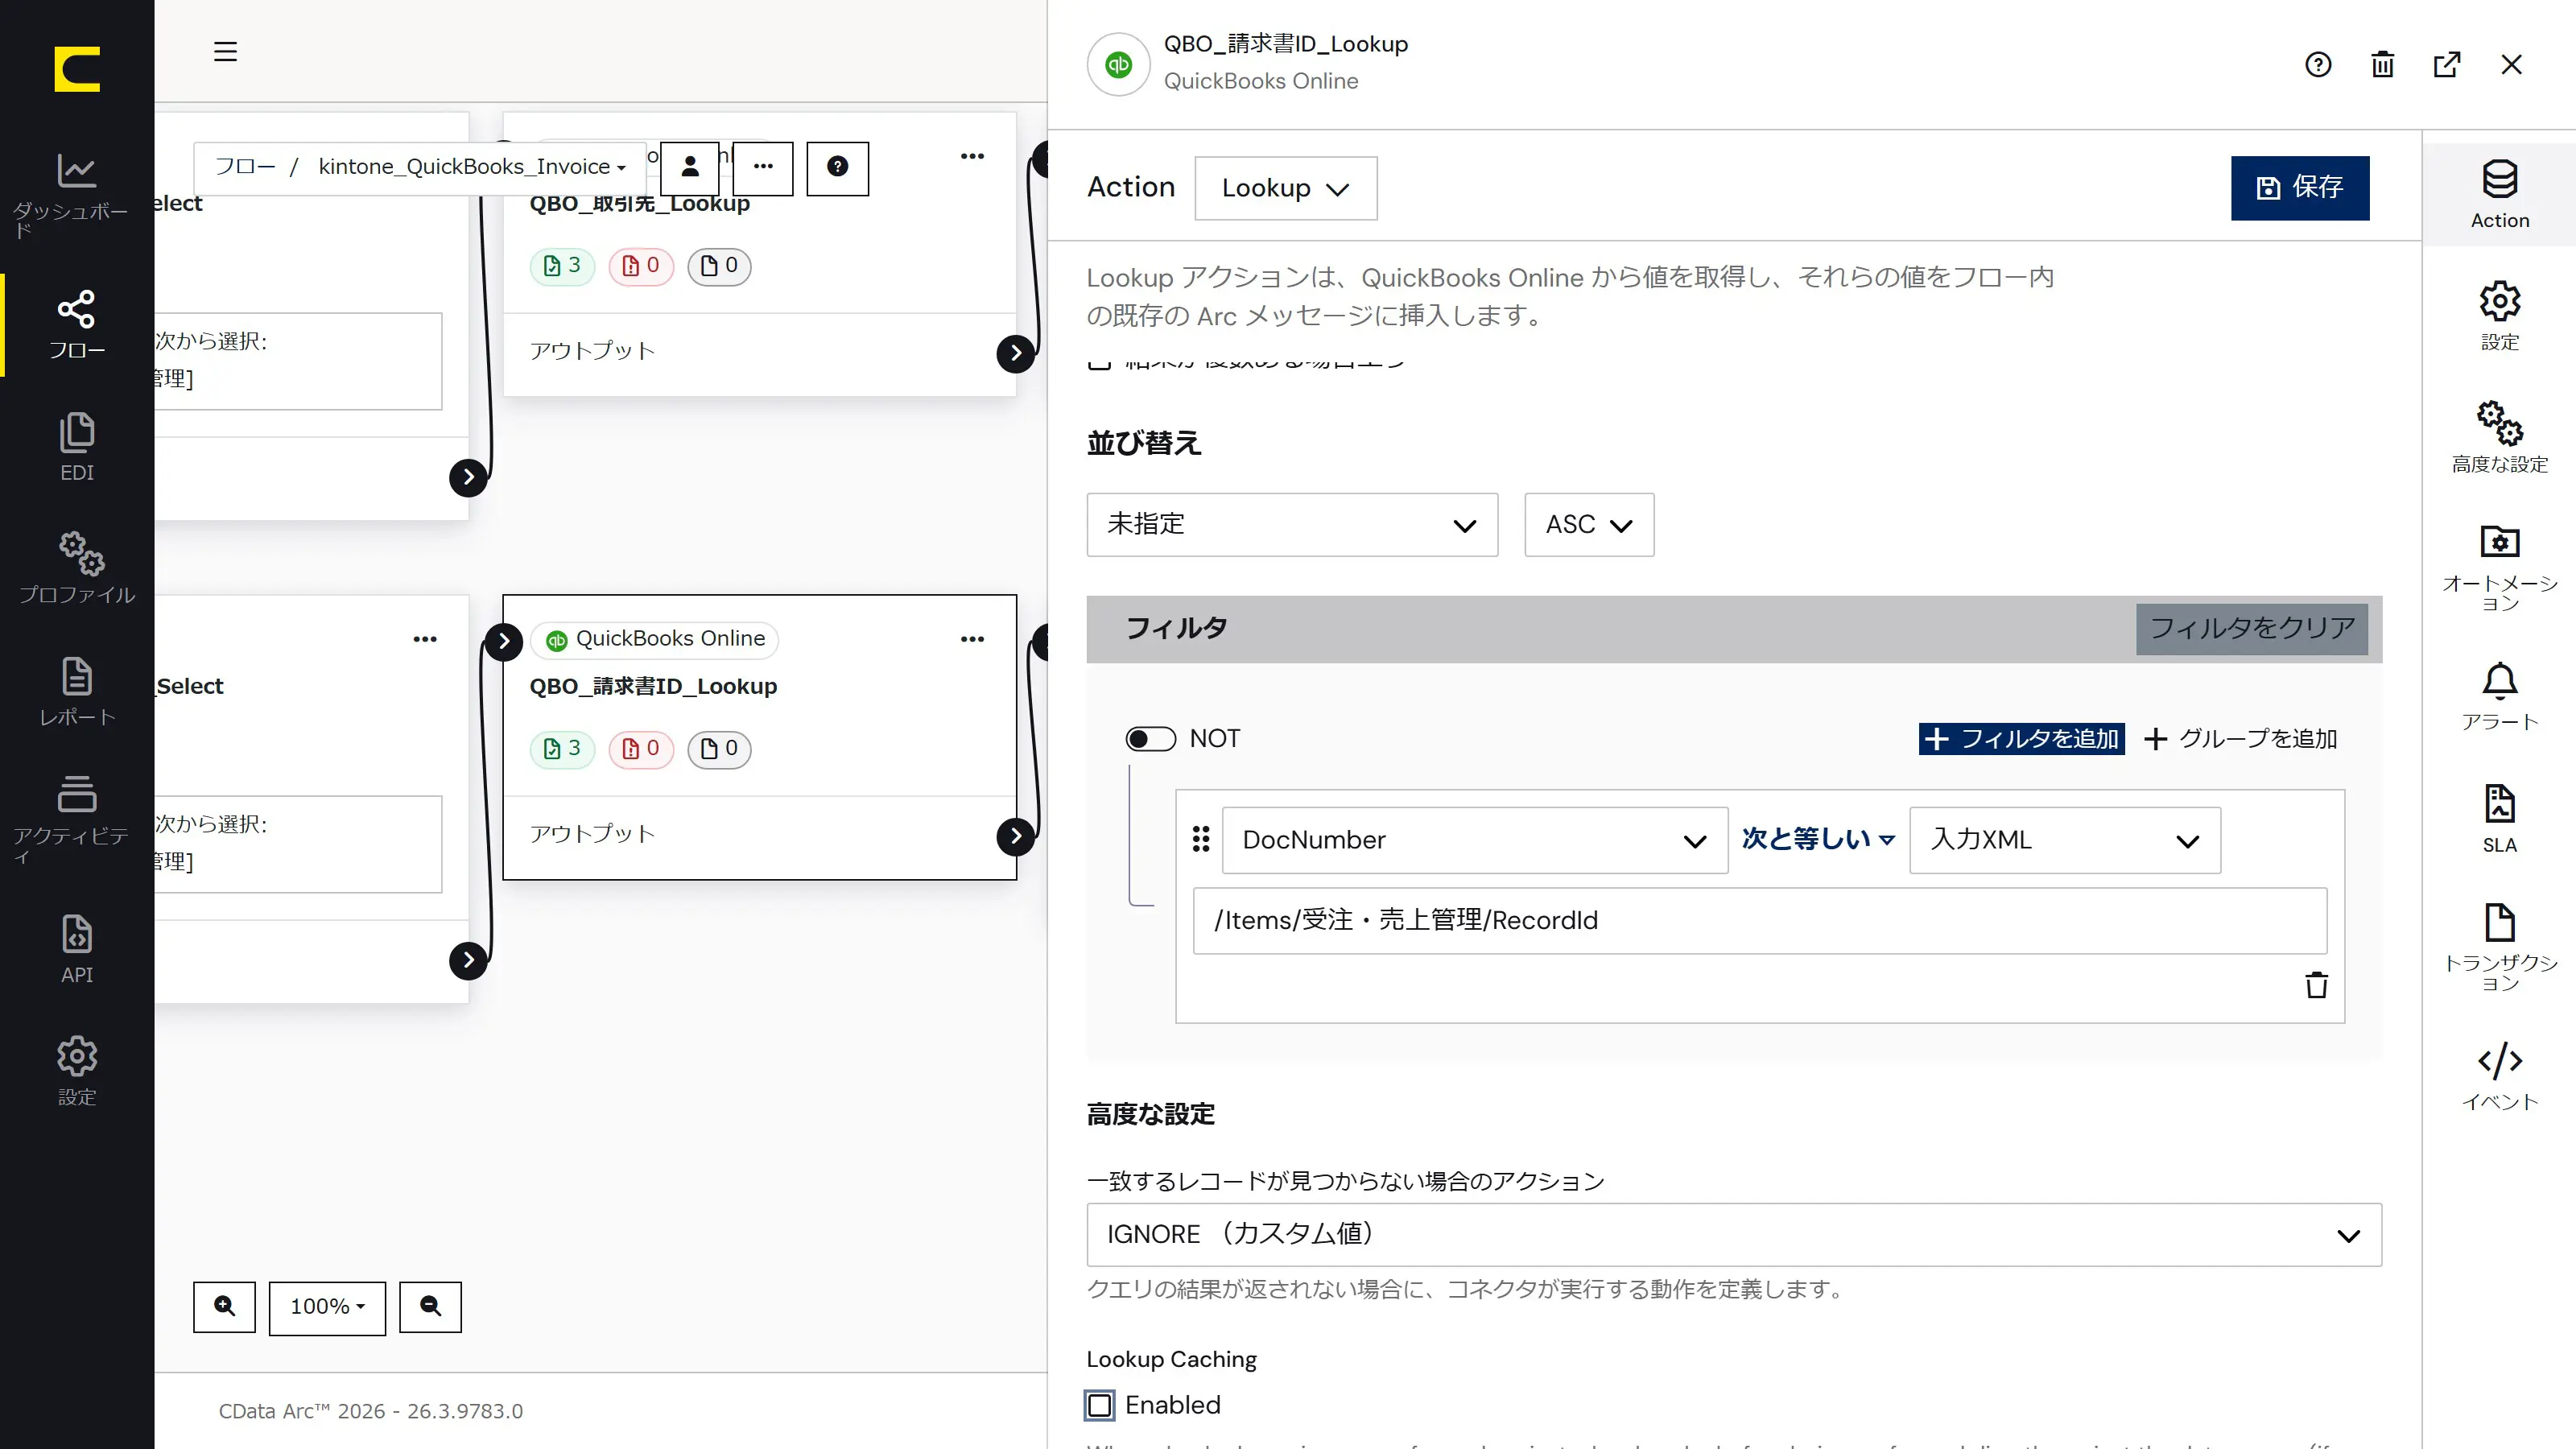The width and height of the screenshot is (2576, 1449).
Task: Click the フロー breadcrumb link
Action: [x=245, y=167]
